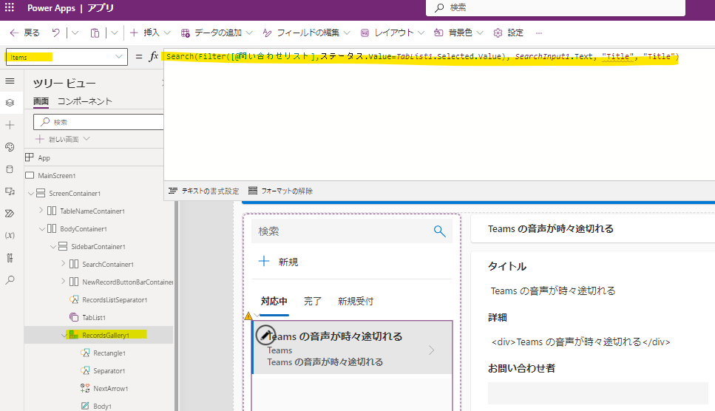Open 設定 settings gear
Screen dimensions: 715x411
[508, 33]
